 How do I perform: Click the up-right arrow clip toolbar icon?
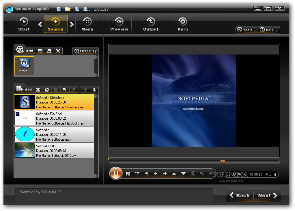point(74,90)
